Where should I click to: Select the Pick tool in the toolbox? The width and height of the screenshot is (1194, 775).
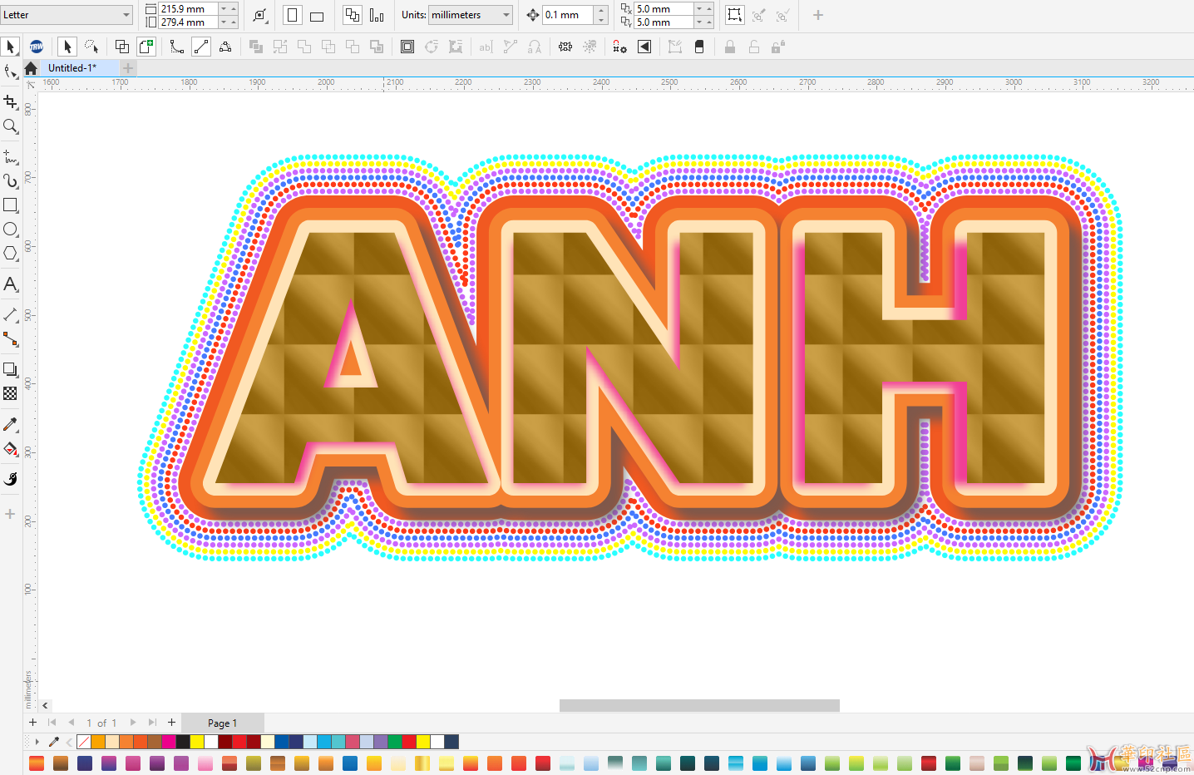tap(10, 47)
